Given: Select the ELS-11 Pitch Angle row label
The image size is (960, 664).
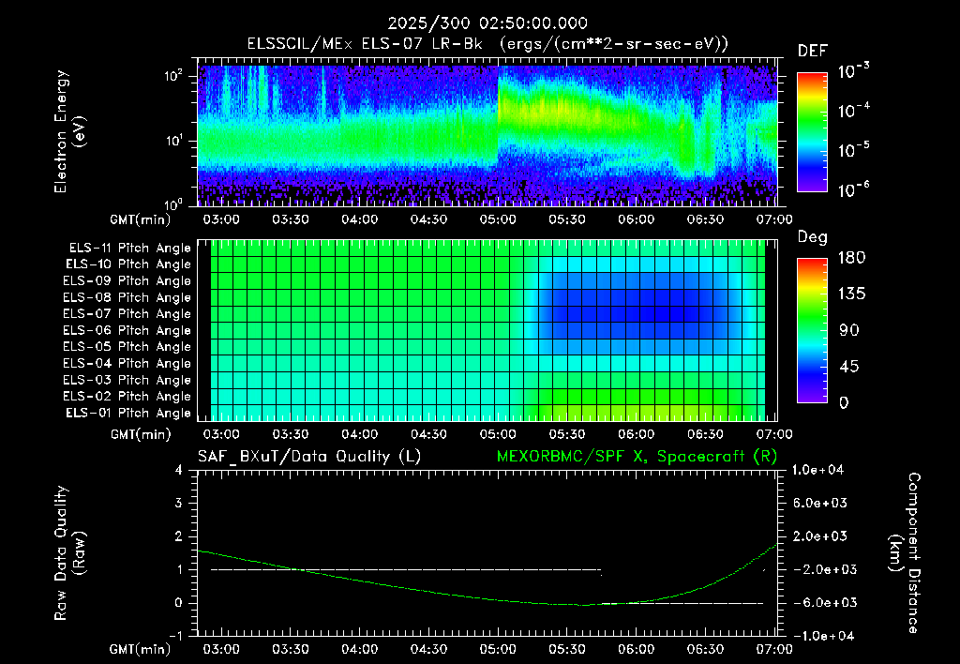Looking at the screenshot, I should tap(129, 249).
